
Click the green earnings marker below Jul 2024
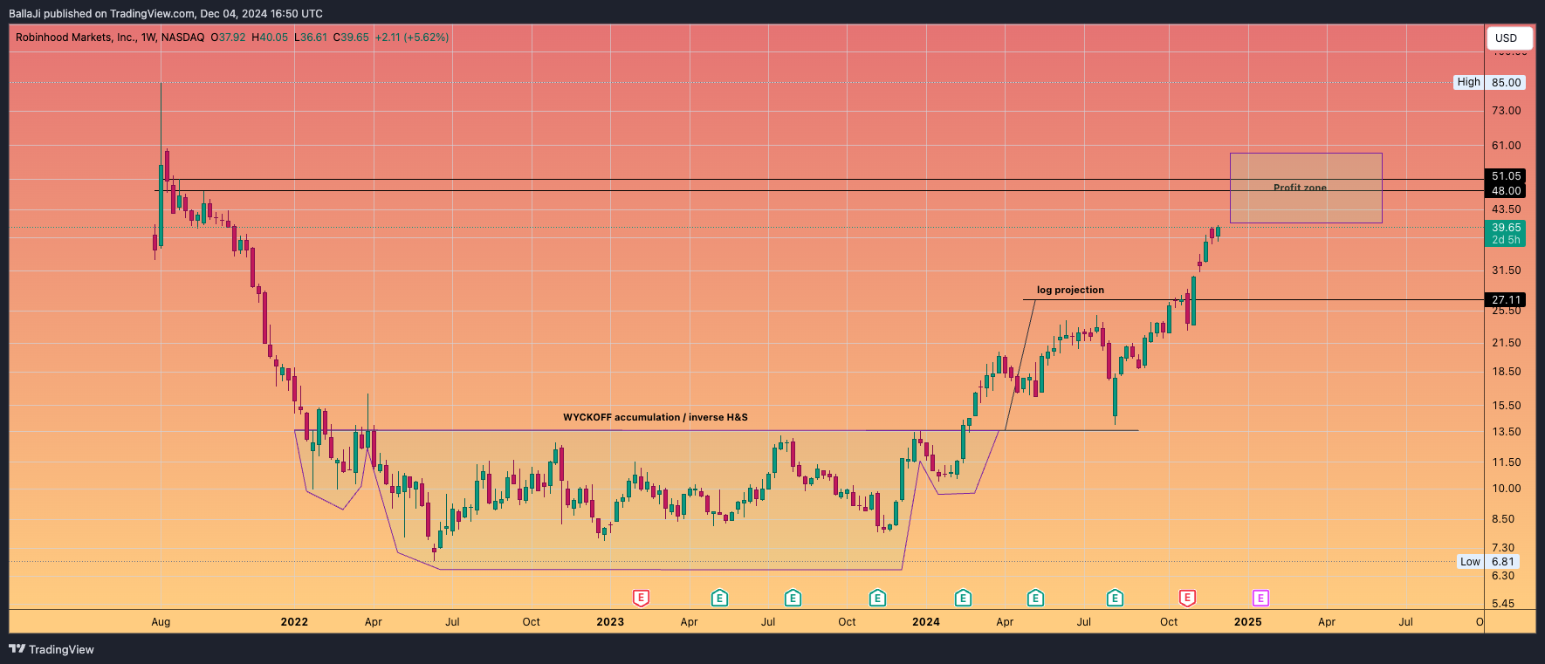coord(1115,598)
